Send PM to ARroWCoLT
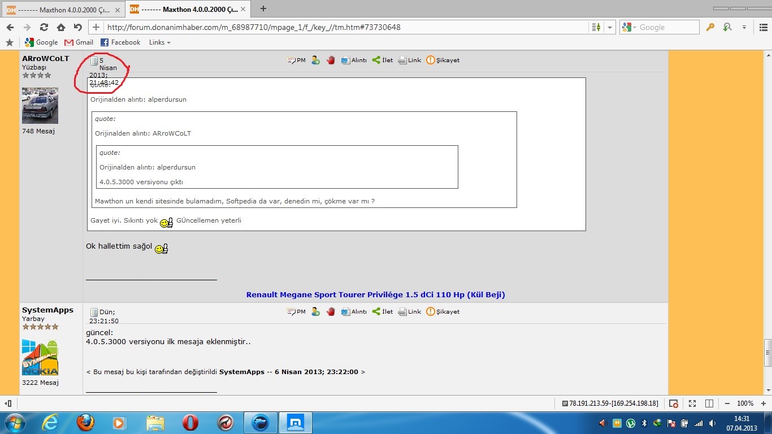 pyautogui.click(x=296, y=60)
